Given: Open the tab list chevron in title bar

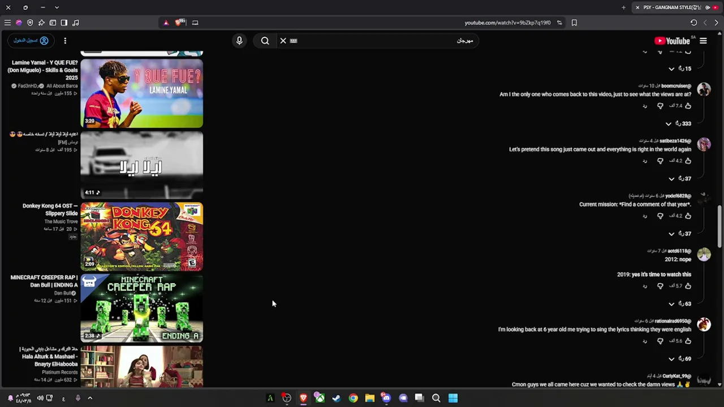Looking at the screenshot, I should tap(57, 7).
